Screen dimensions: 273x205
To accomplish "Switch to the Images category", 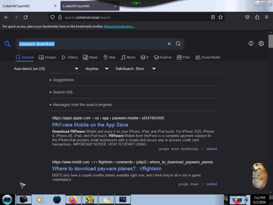I will 47,57.
